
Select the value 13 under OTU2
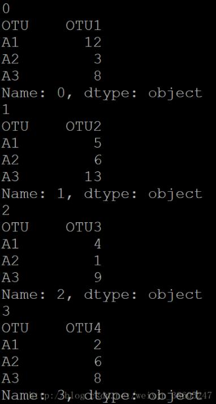(93, 177)
